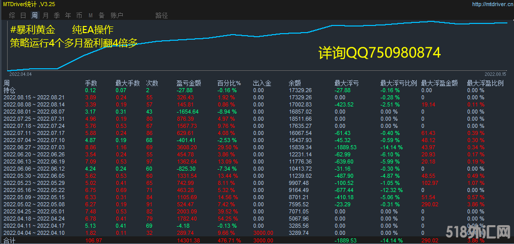Click the 盈亏金额 column header
514x244 pixels.
tap(188, 83)
